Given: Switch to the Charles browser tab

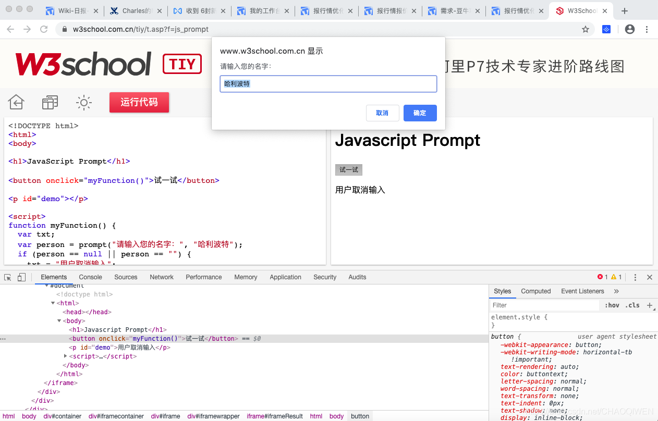Looking at the screenshot, I should tap(136, 11).
